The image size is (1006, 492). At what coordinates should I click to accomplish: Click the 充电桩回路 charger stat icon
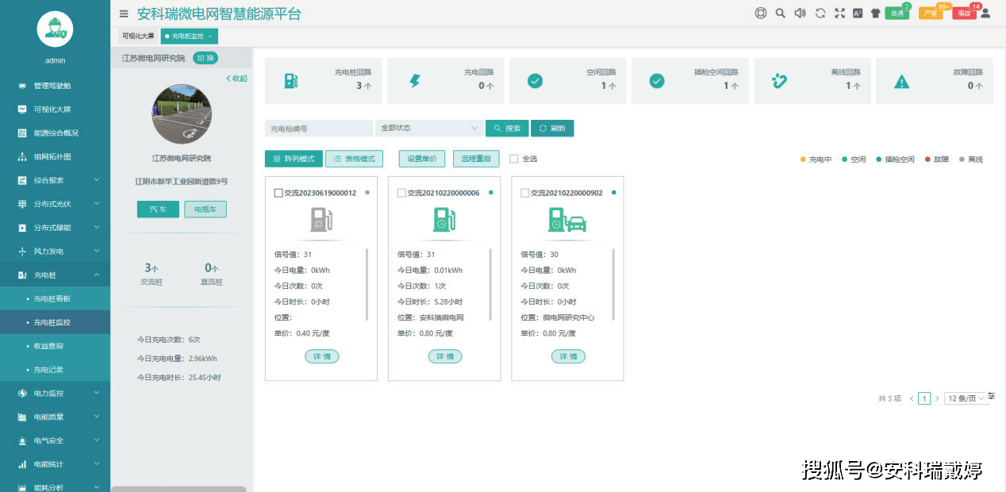coord(291,80)
